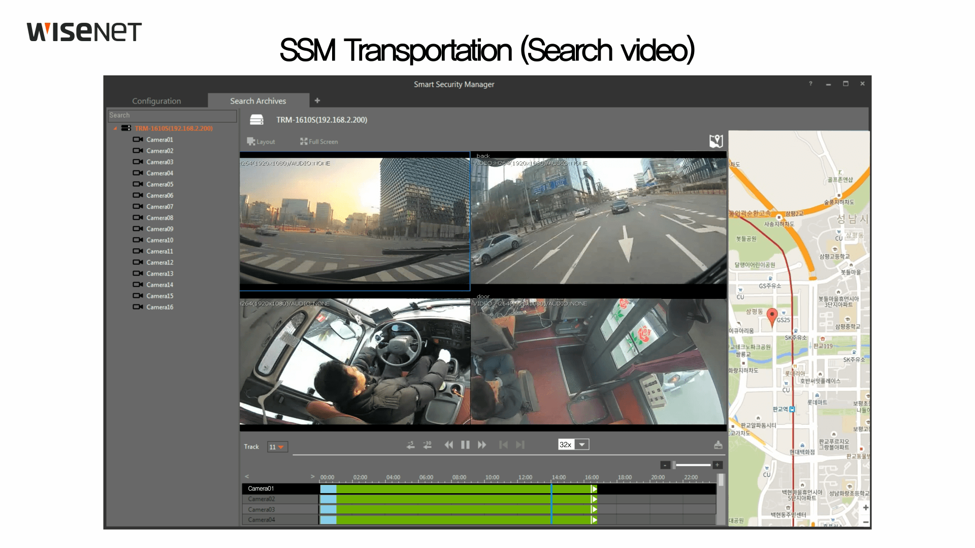Click the export/backup video icon

click(x=718, y=445)
